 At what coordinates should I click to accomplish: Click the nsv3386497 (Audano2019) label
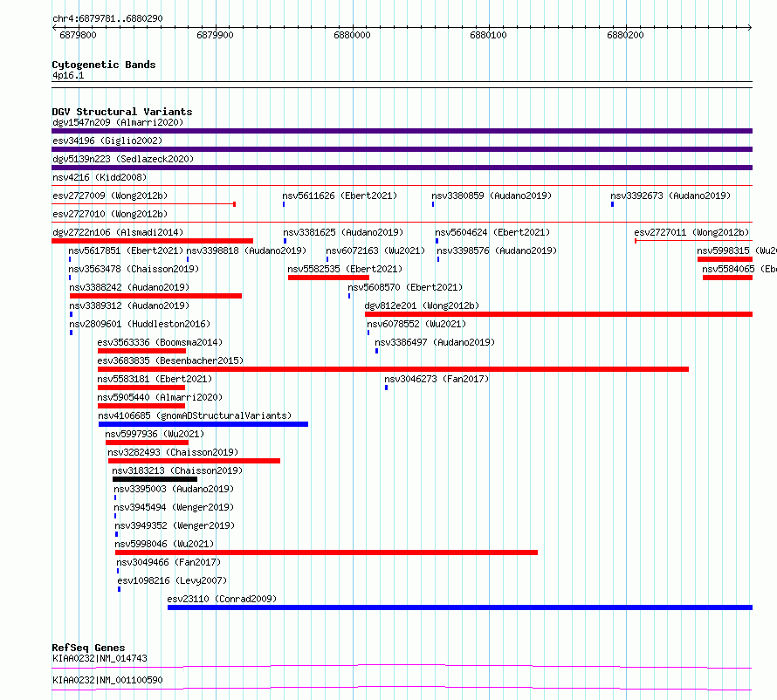(x=435, y=342)
